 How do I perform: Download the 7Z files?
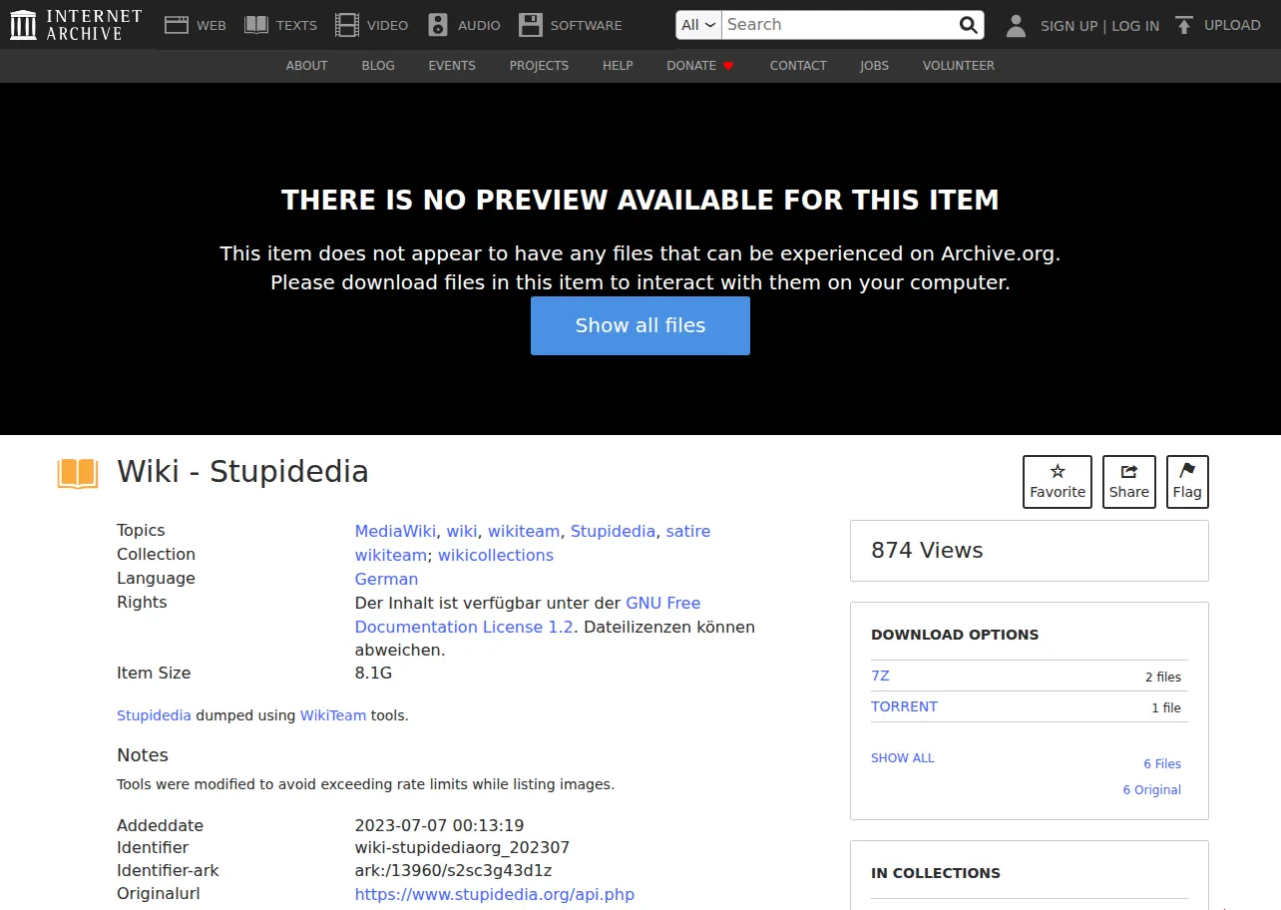(x=880, y=676)
